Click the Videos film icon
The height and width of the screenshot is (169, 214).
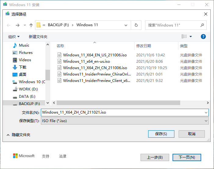15,60
